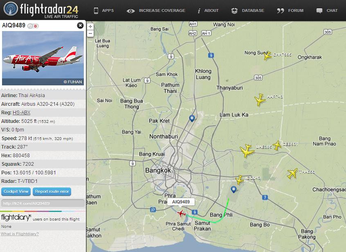
Task: Zoom in on the map
Action: point(90,27)
